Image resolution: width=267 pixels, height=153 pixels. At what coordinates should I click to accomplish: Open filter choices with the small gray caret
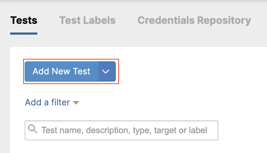click(x=76, y=103)
